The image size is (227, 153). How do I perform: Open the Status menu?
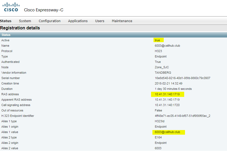[6, 21]
